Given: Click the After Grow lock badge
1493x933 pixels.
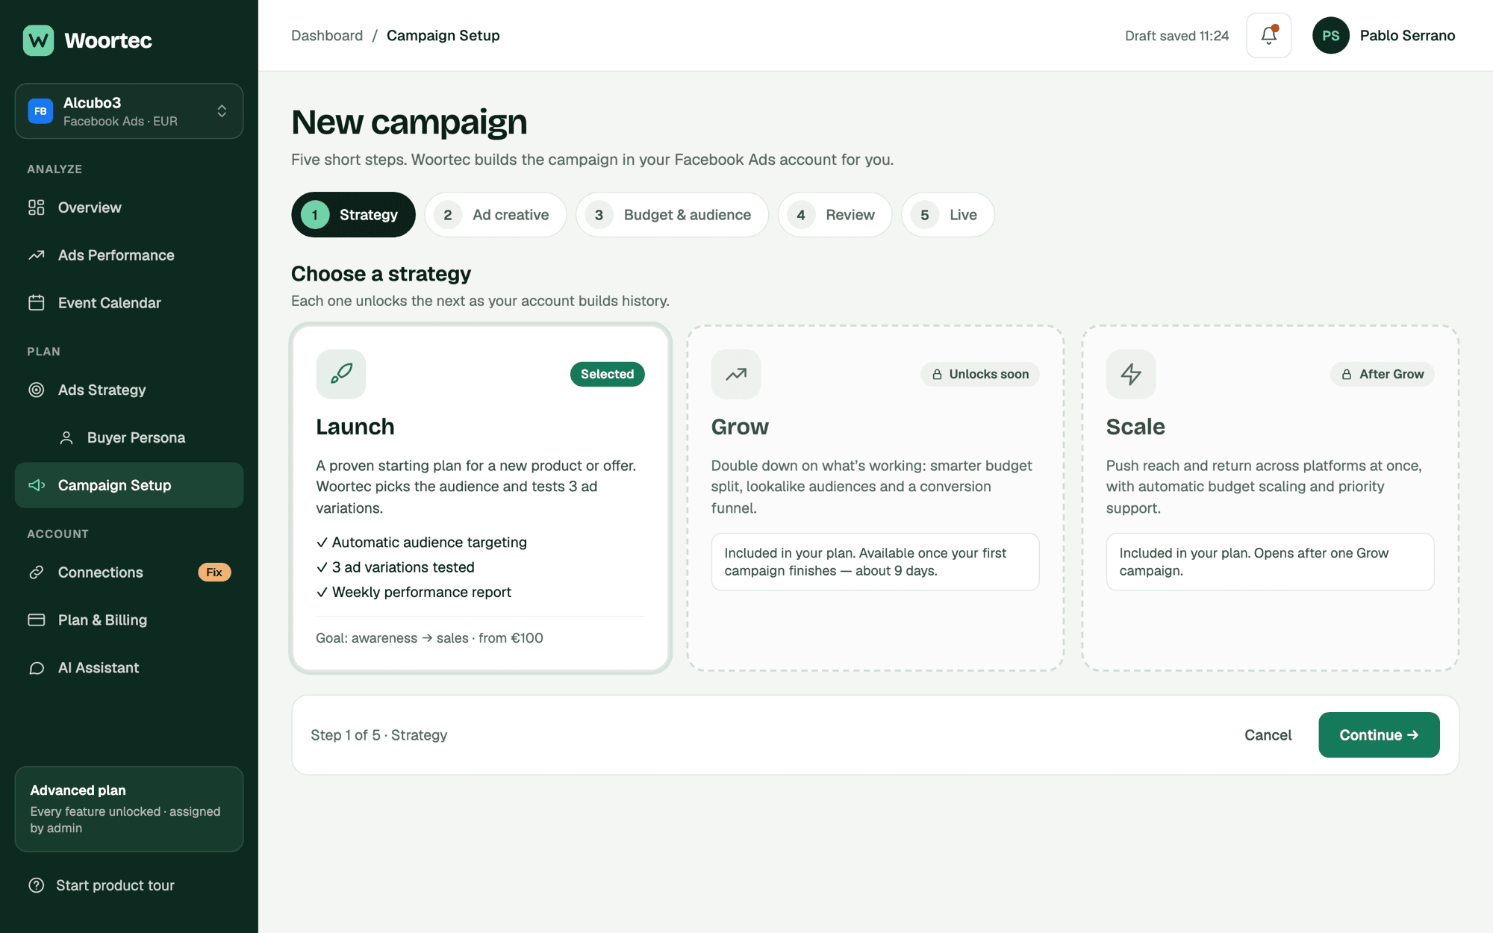Looking at the screenshot, I should coord(1383,374).
